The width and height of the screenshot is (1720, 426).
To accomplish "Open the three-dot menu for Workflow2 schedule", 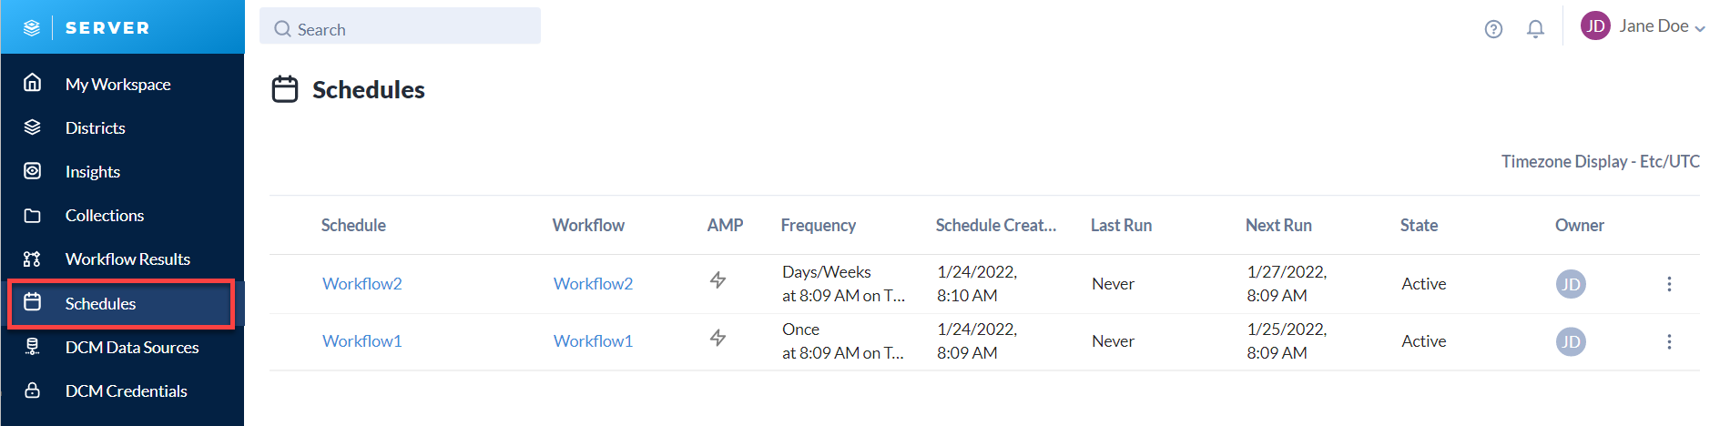I will 1669,284.
